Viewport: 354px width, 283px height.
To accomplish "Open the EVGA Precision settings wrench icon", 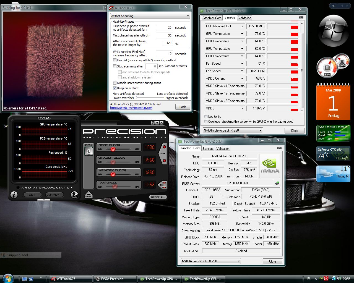I will (x=74, y=195).
